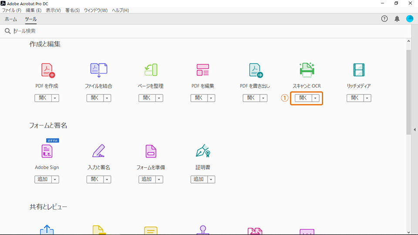Click the purple stamp tool icon
The height and width of the screenshot is (235, 418).
[x=203, y=230]
